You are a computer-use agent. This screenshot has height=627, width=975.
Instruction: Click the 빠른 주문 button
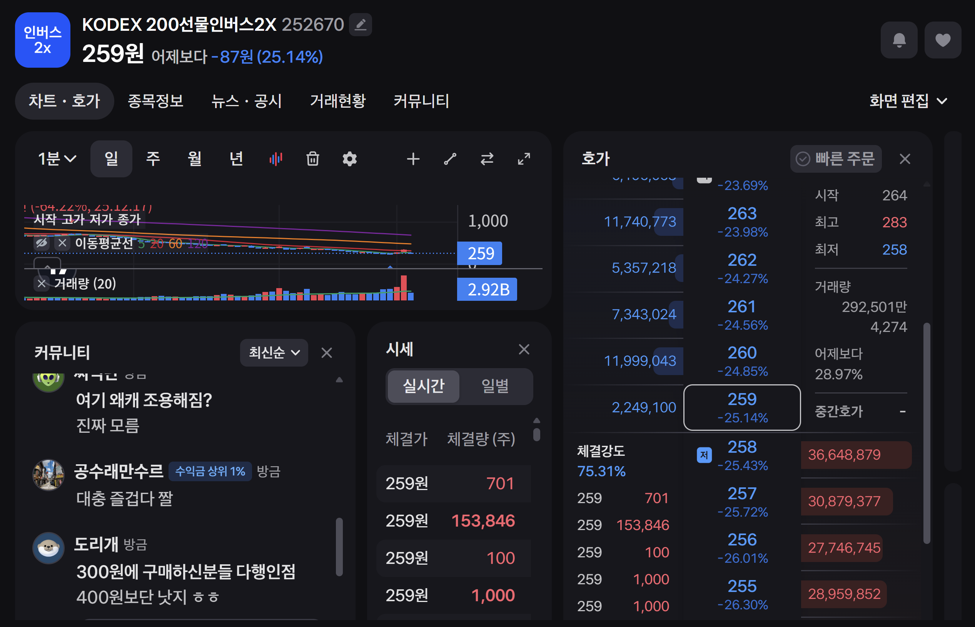click(x=836, y=159)
